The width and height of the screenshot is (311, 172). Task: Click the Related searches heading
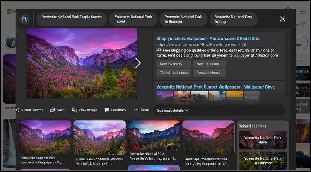pyautogui.click(x=252, y=126)
